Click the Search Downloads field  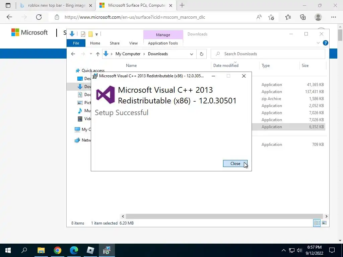point(268,54)
